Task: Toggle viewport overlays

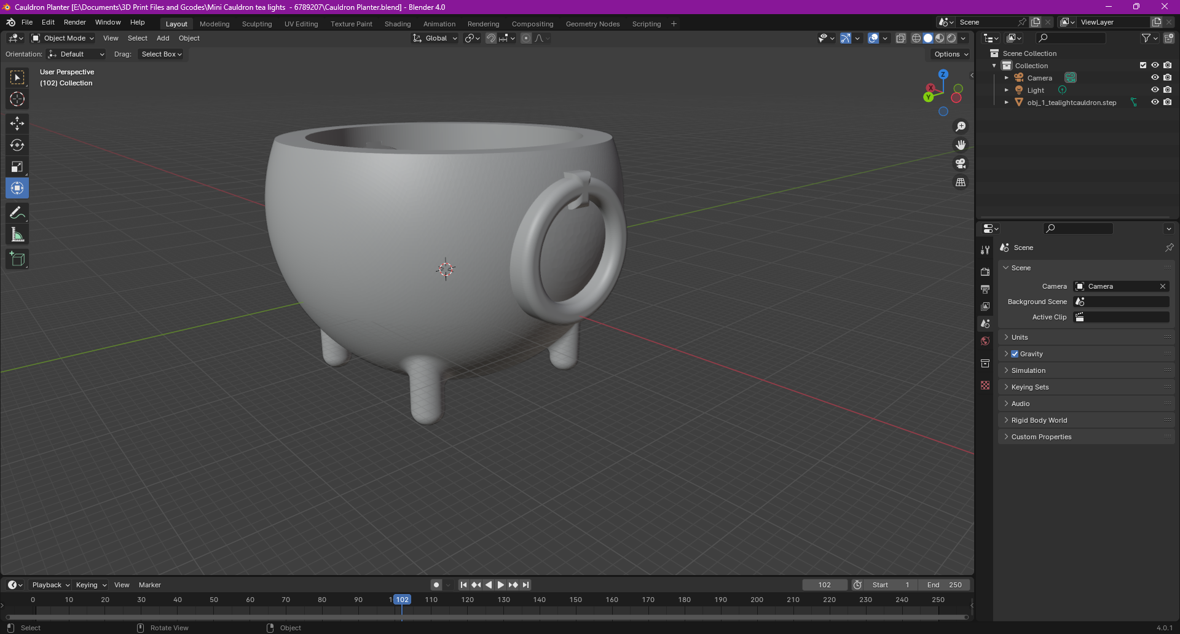Action: click(873, 38)
